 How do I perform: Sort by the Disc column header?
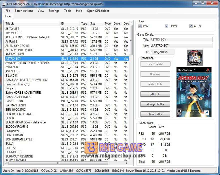click(x=126, y=24)
